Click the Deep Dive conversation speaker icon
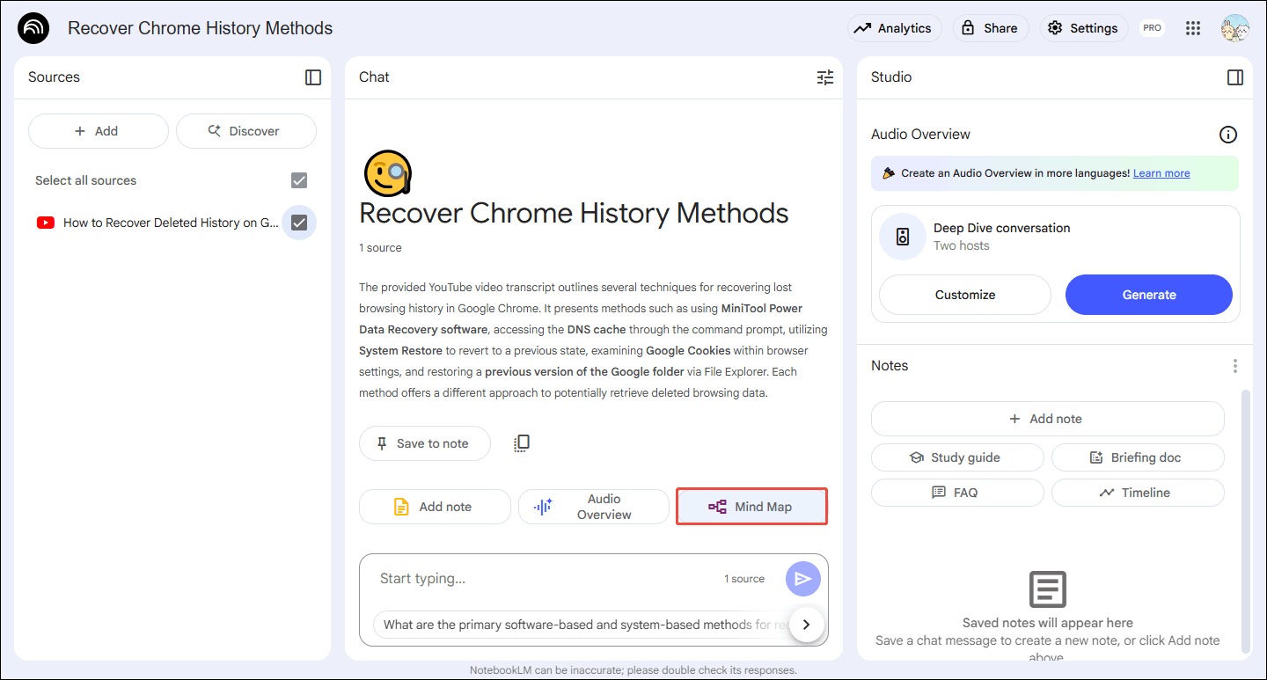 coord(903,237)
